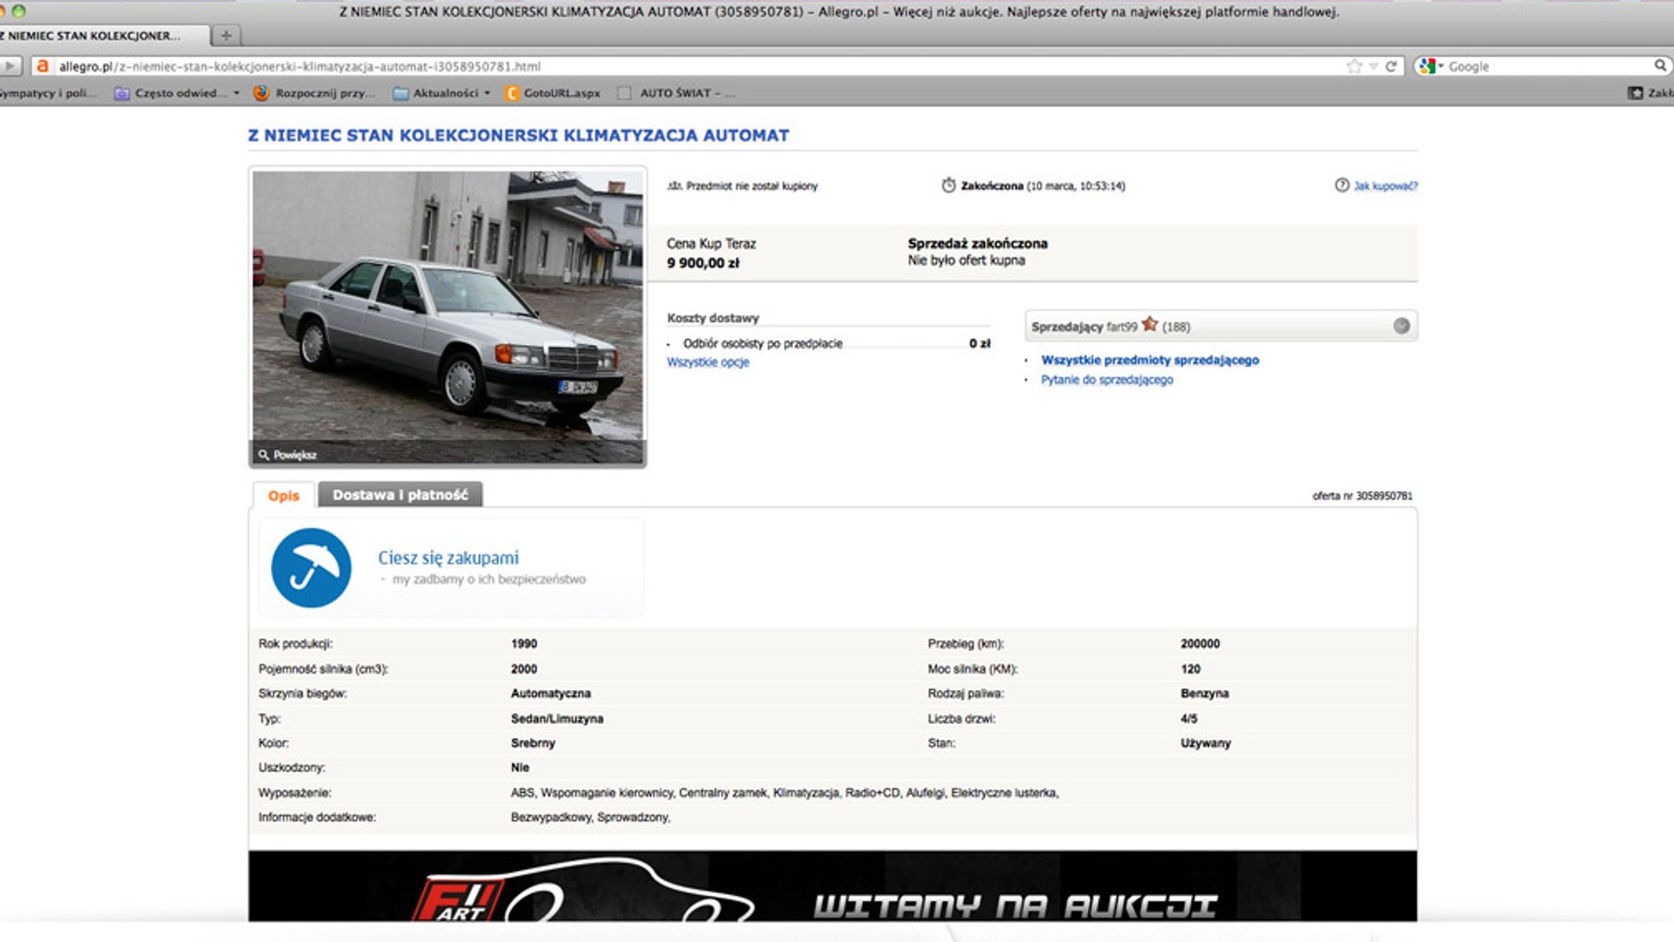Open search engine selector dropdown
Screen dimensions: 1674x942
tap(1432, 66)
